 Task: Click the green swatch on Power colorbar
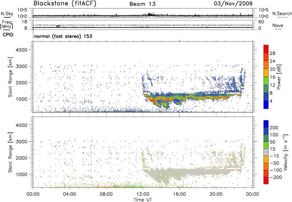tap(266, 81)
